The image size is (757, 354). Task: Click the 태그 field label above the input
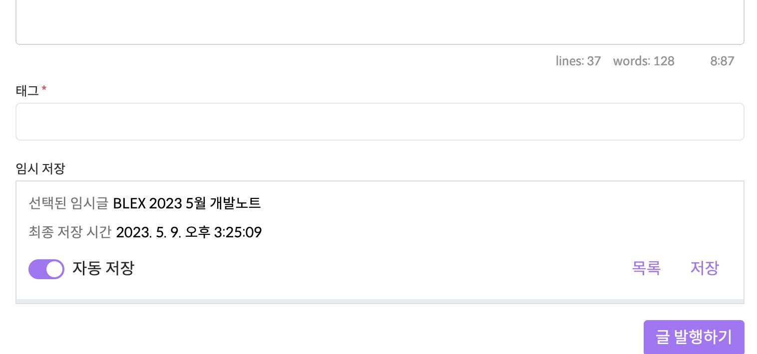click(x=26, y=90)
